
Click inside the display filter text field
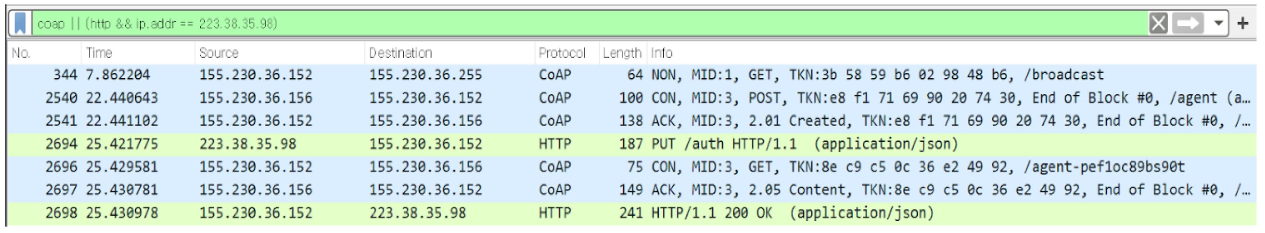(x=589, y=23)
